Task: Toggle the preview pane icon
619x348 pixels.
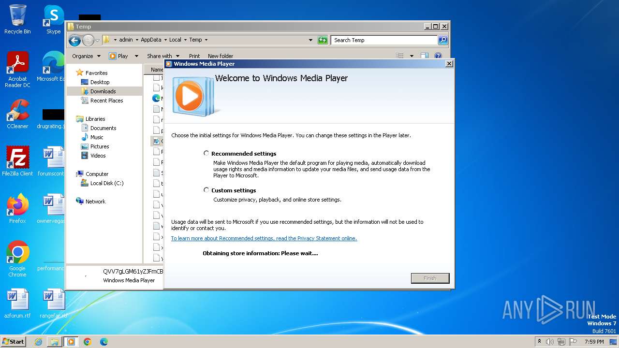Action: coord(425,56)
